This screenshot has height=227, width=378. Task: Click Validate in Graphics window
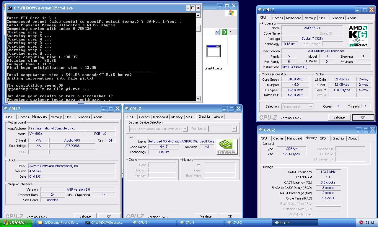(206, 216)
